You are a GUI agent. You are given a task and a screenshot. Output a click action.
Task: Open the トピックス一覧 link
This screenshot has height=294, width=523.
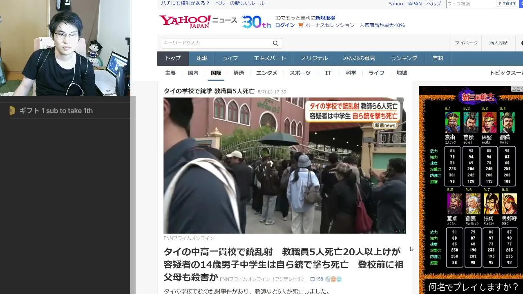[506, 73]
